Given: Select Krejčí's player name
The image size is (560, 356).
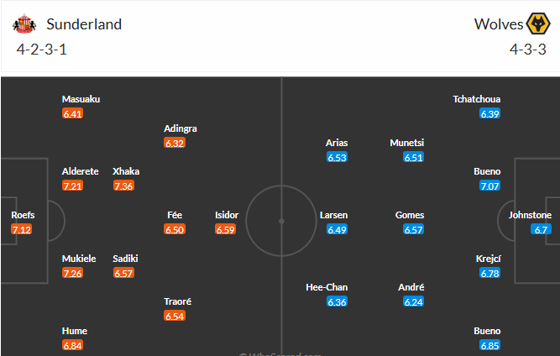Looking at the screenshot, I should (x=489, y=259).
